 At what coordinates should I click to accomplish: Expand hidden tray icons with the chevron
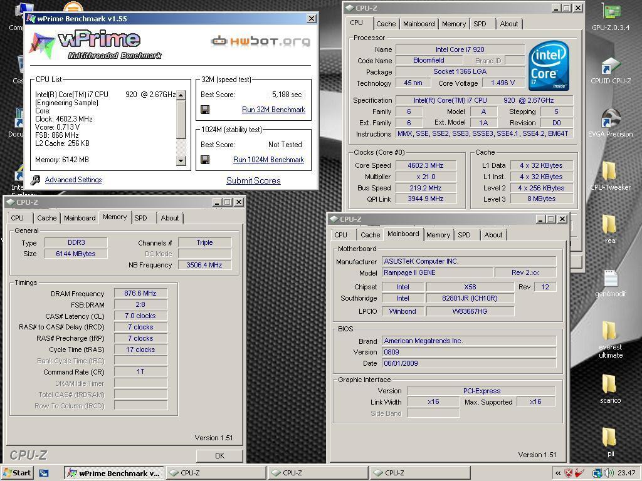coord(557,473)
